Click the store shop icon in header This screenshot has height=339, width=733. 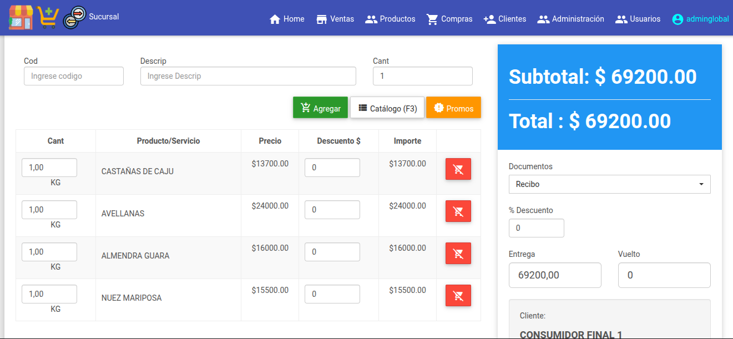[21, 17]
